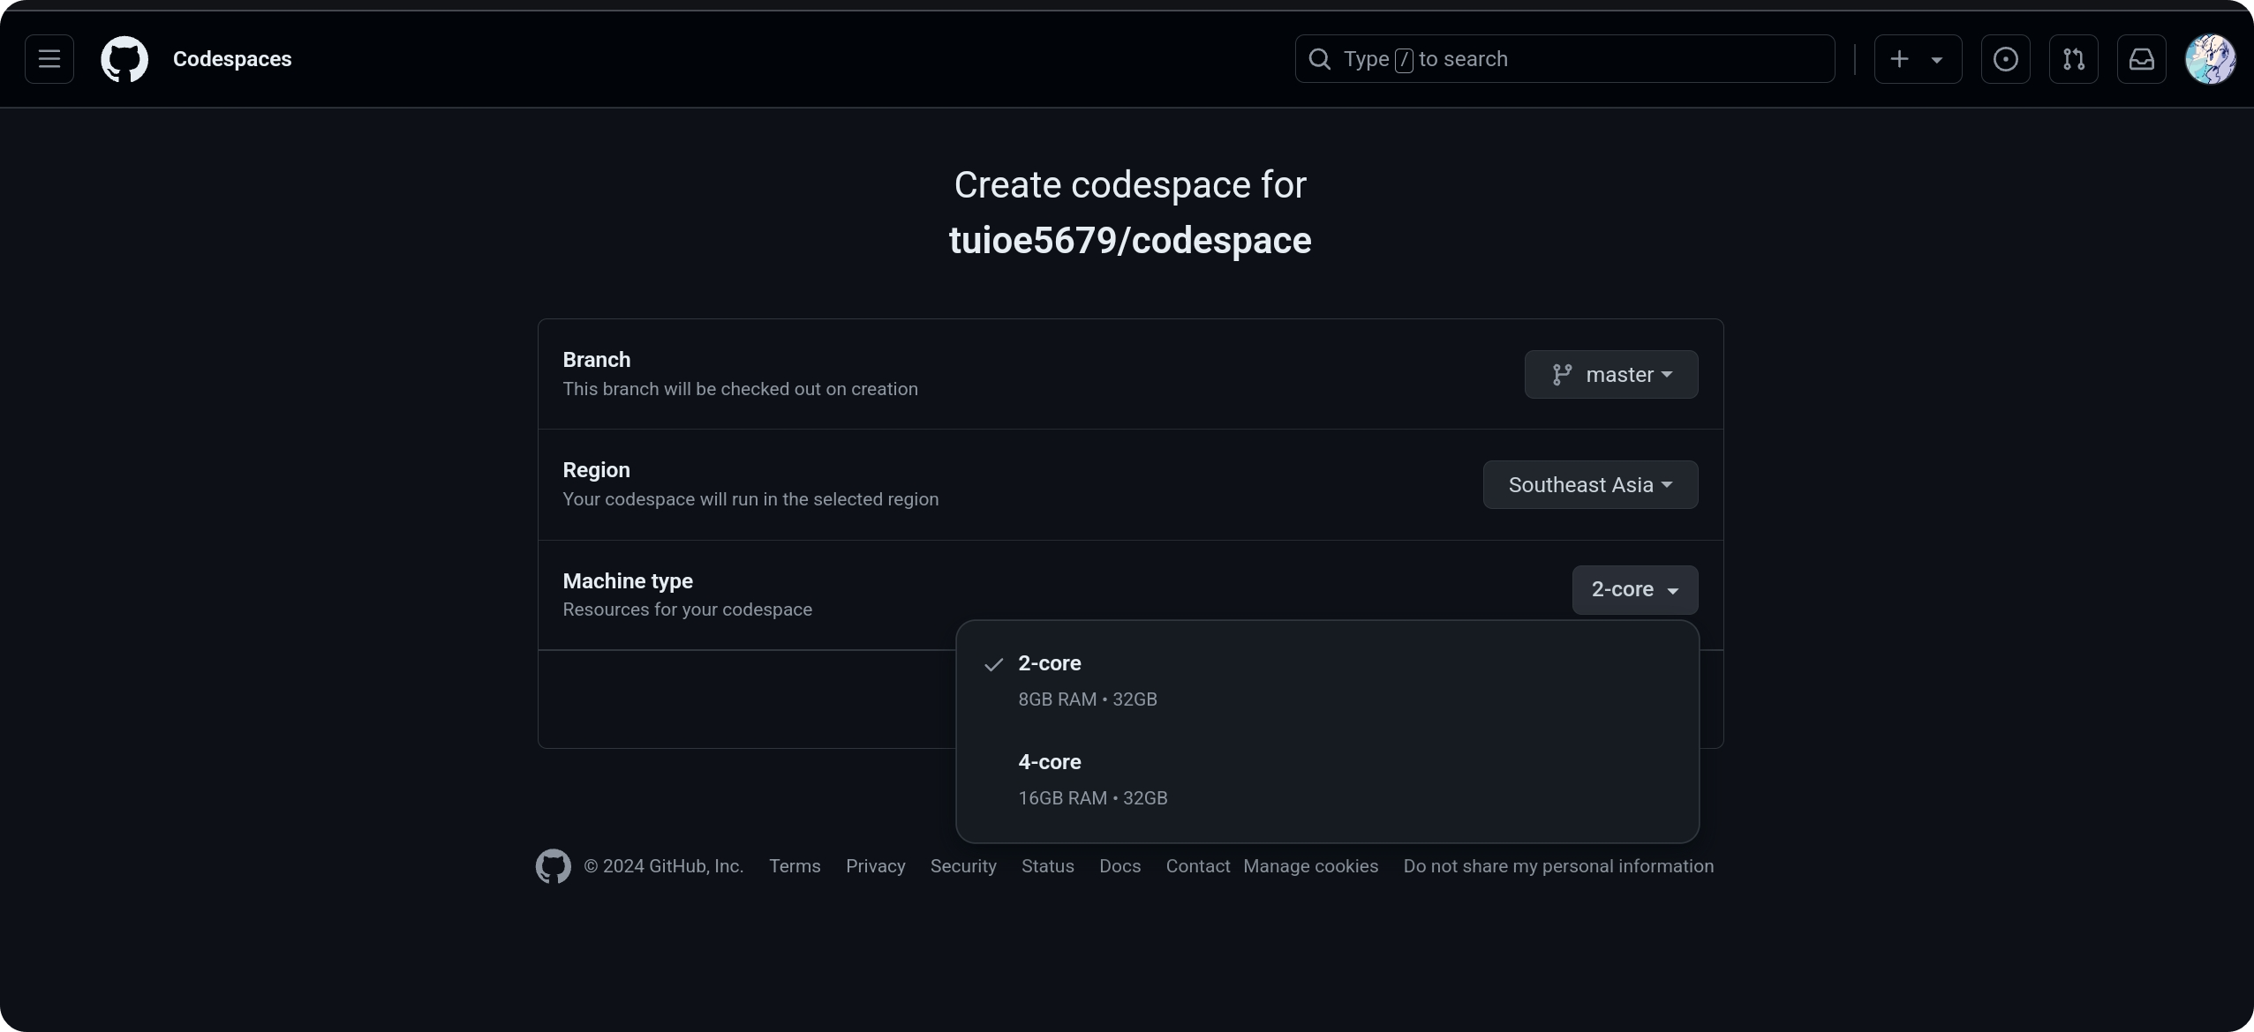The height and width of the screenshot is (1032, 2254).
Task: Open the issues icon in header
Action: click(2005, 59)
